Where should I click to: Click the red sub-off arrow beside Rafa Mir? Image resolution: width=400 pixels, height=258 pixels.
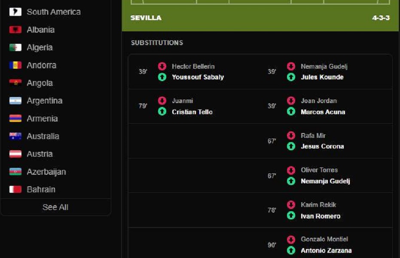291,135
